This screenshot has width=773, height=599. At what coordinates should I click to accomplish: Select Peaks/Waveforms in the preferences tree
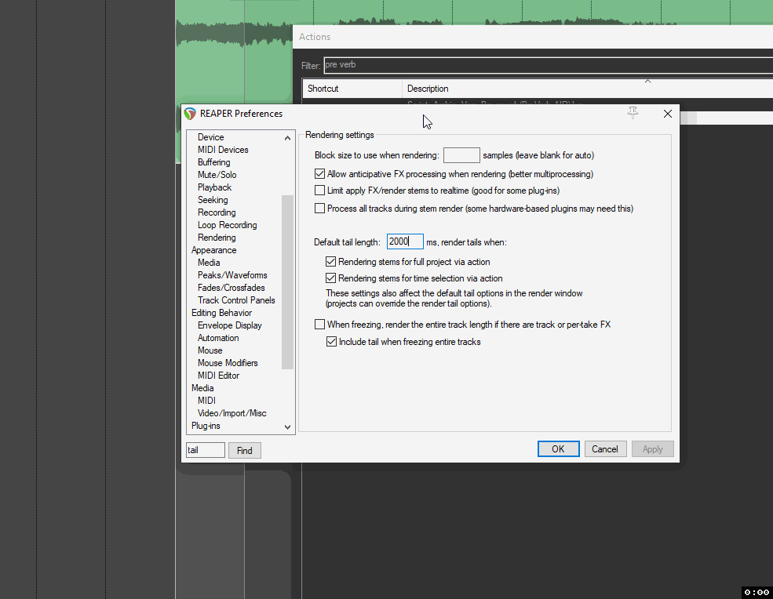tap(232, 275)
